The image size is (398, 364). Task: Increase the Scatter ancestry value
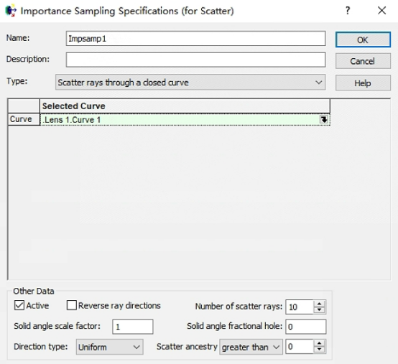click(320, 343)
